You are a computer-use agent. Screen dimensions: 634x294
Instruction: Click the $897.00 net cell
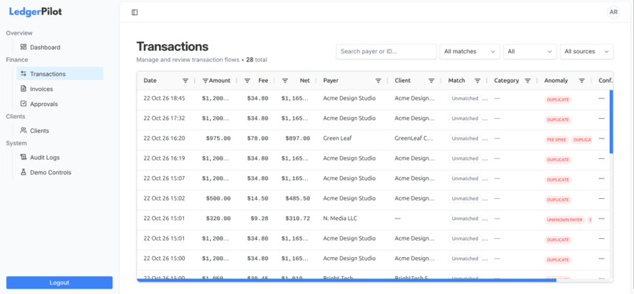(x=297, y=138)
